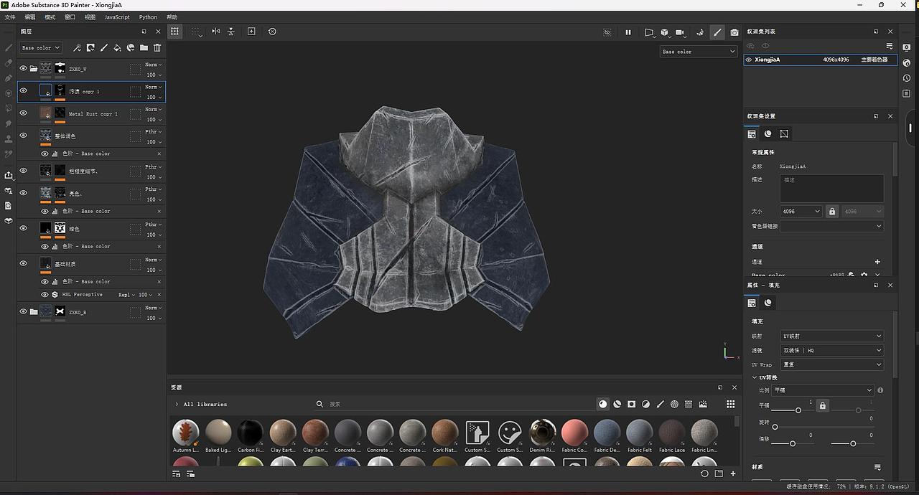Toggle visibility of 基础材质 layer
This screenshot has width=919, height=495.
[23, 263]
